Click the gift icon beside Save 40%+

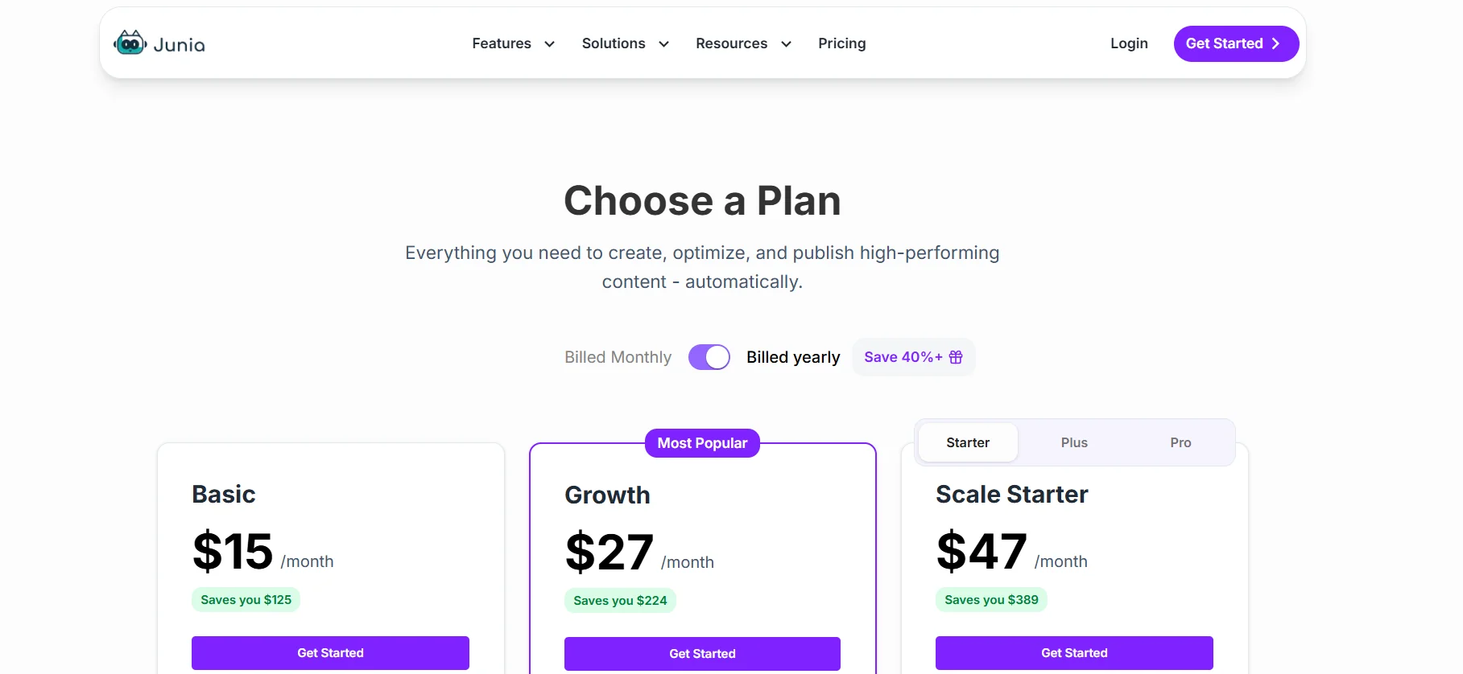956,357
